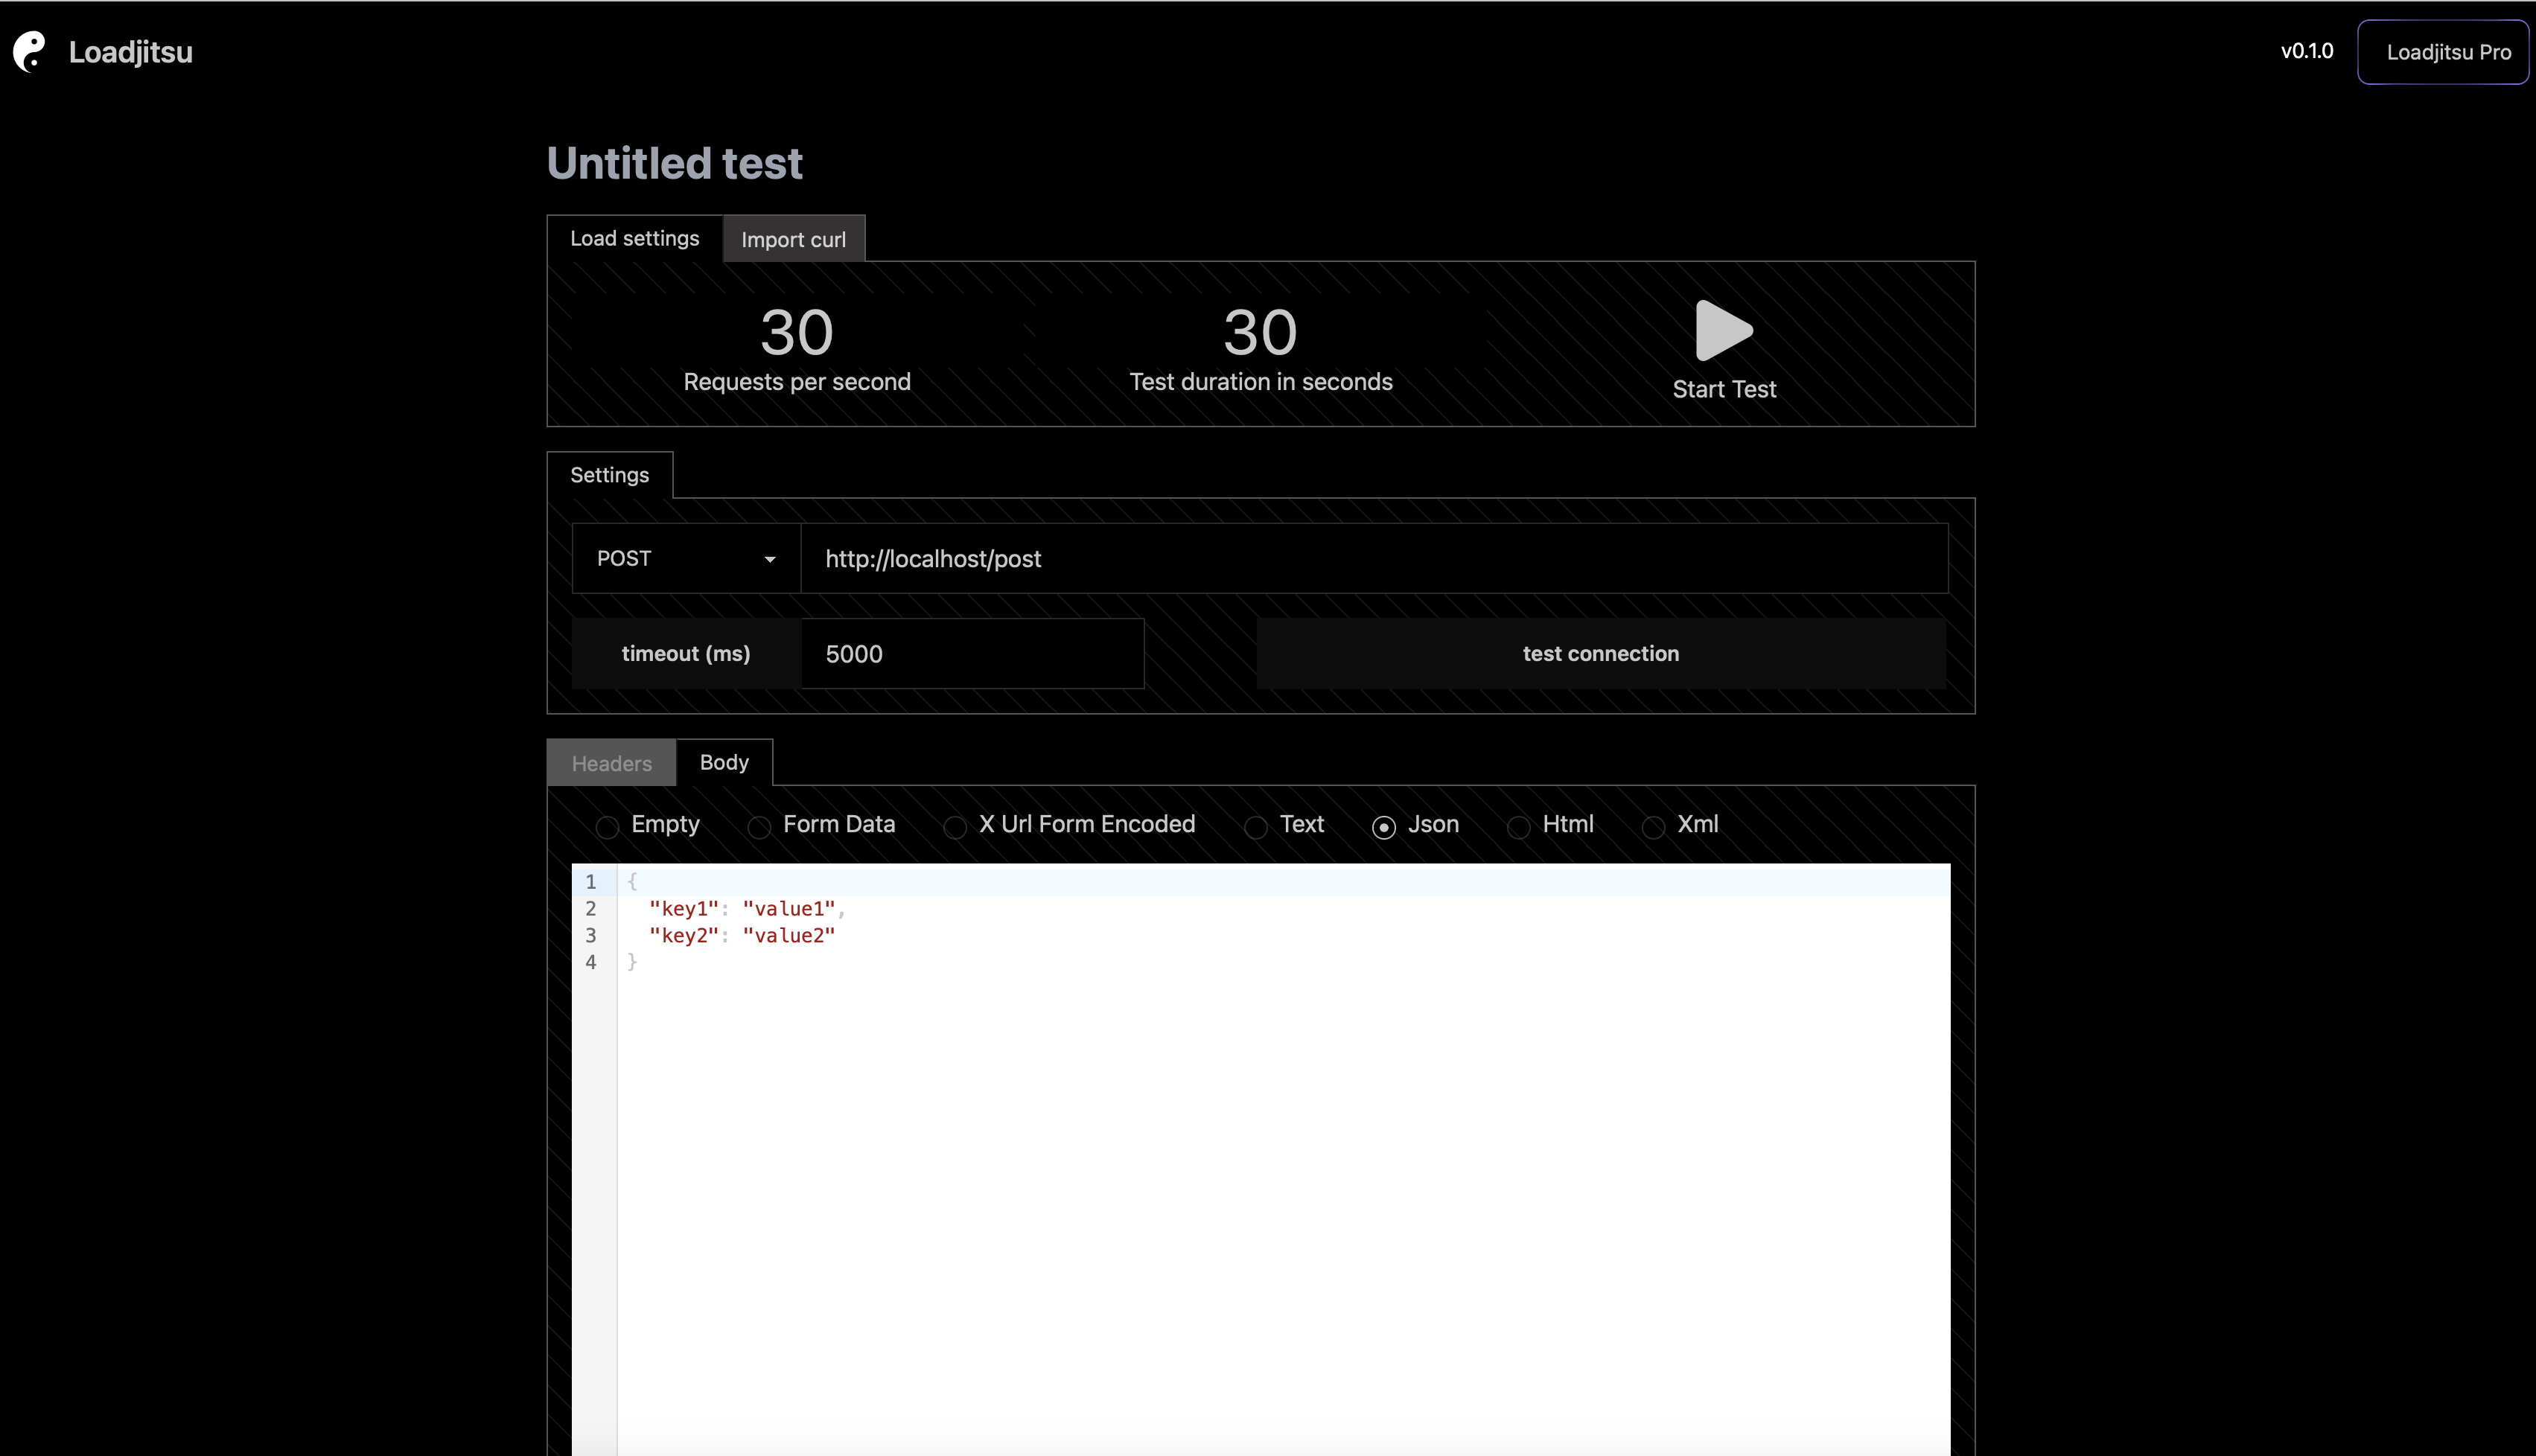
Task: Select the Empty body radio option
Action: click(607, 827)
